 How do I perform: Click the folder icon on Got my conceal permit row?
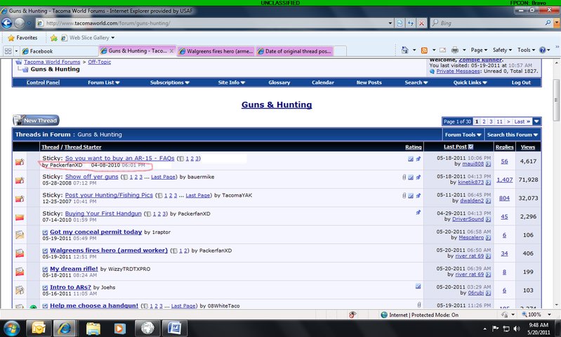(20, 235)
